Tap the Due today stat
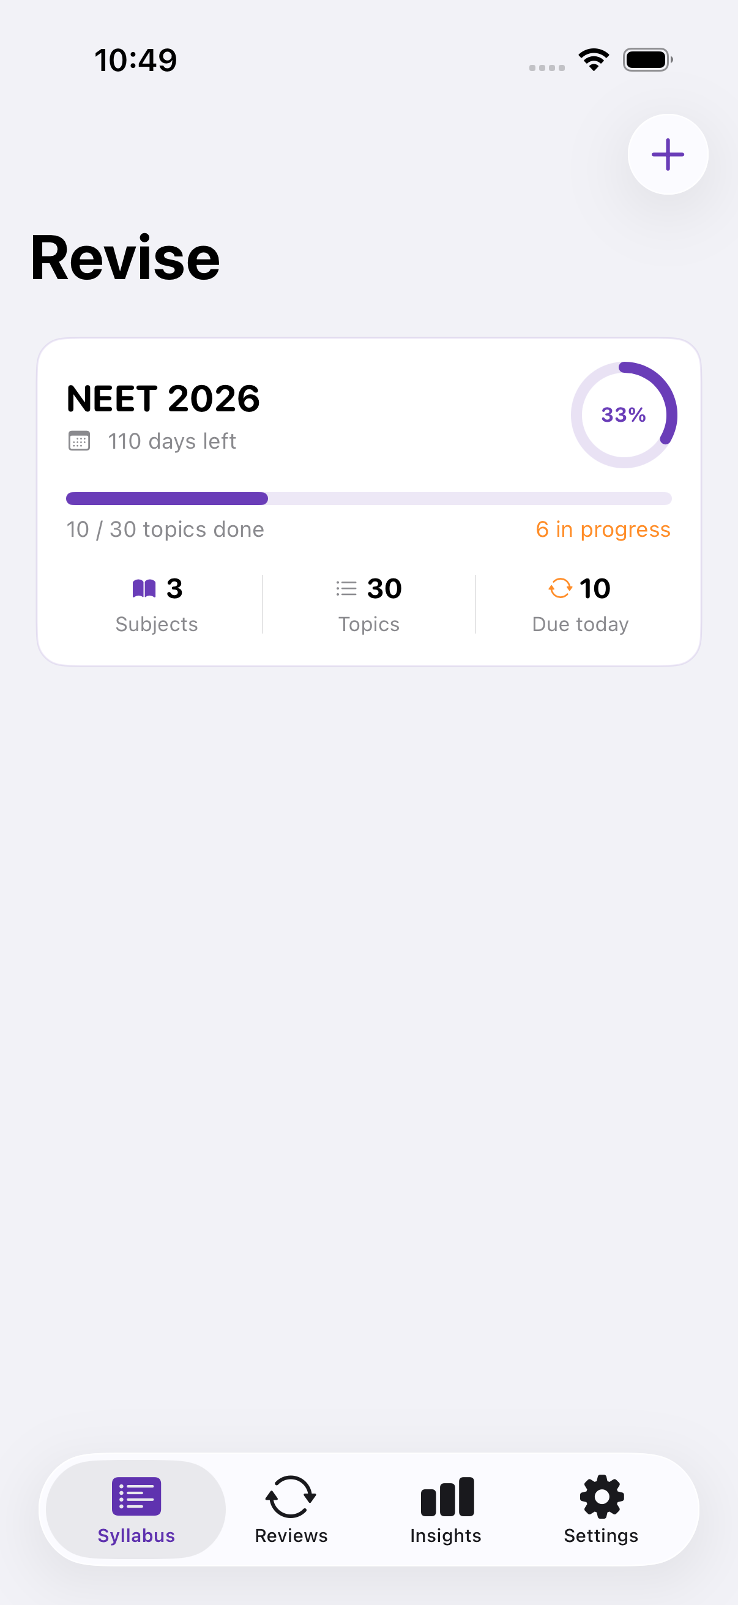Image resolution: width=738 pixels, height=1605 pixels. pyautogui.click(x=581, y=604)
